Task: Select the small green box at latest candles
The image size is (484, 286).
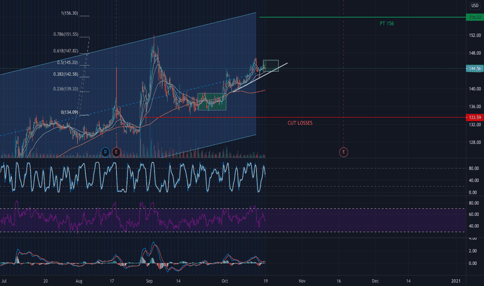Action: coord(271,66)
